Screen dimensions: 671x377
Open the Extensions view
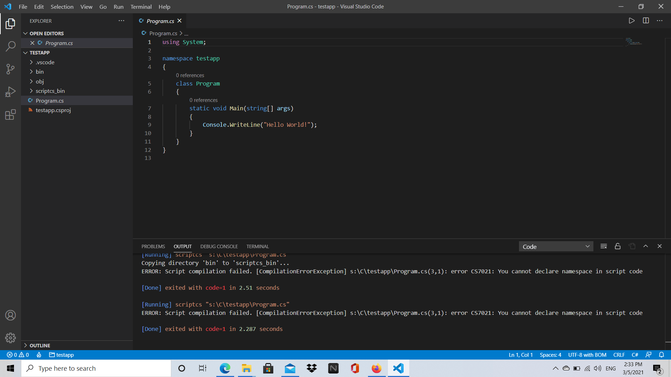[x=10, y=114]
